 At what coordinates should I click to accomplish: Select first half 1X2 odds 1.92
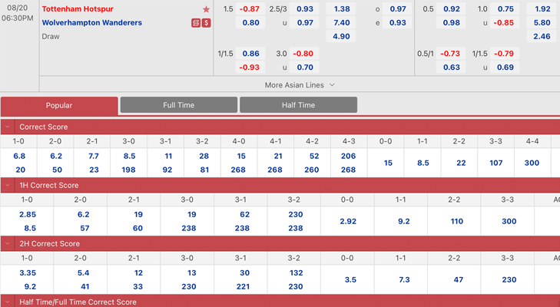tap(542, 9)
